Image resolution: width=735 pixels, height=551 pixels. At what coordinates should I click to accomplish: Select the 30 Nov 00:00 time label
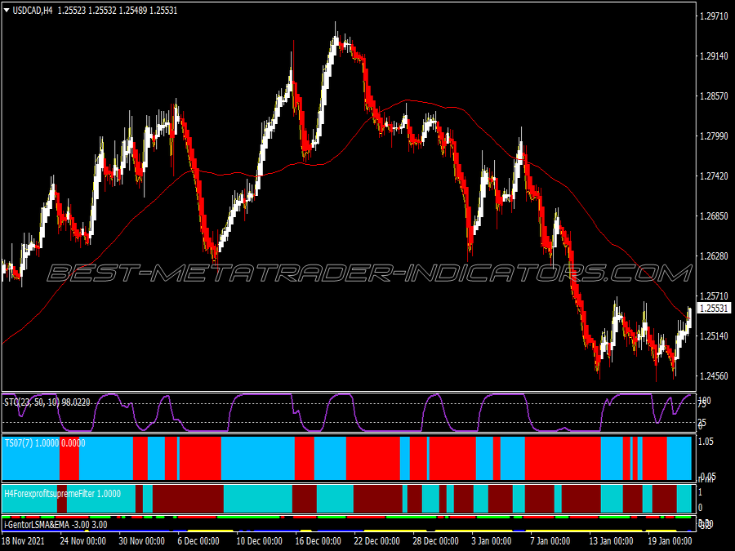point(141,541)
